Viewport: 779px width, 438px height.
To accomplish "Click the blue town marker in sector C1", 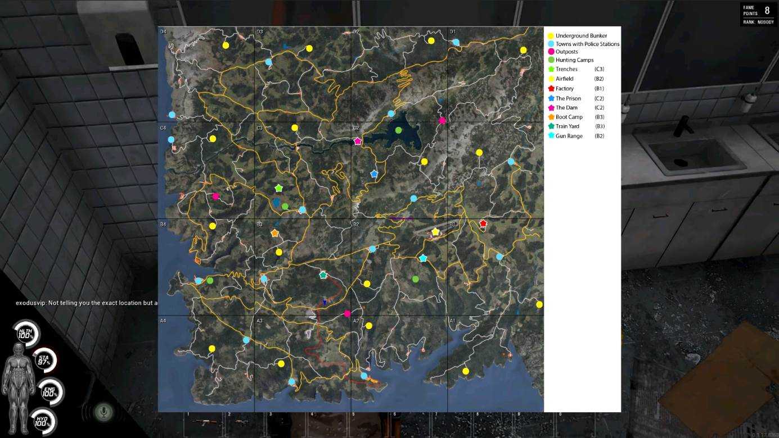I will click(511, 161).
